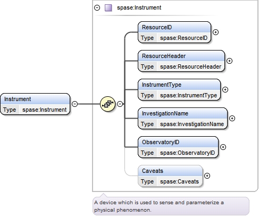Click the purple spase:Instrument type square icon
Image resolution: width=259 pixels, height=217 pixels.
[108, 8]
